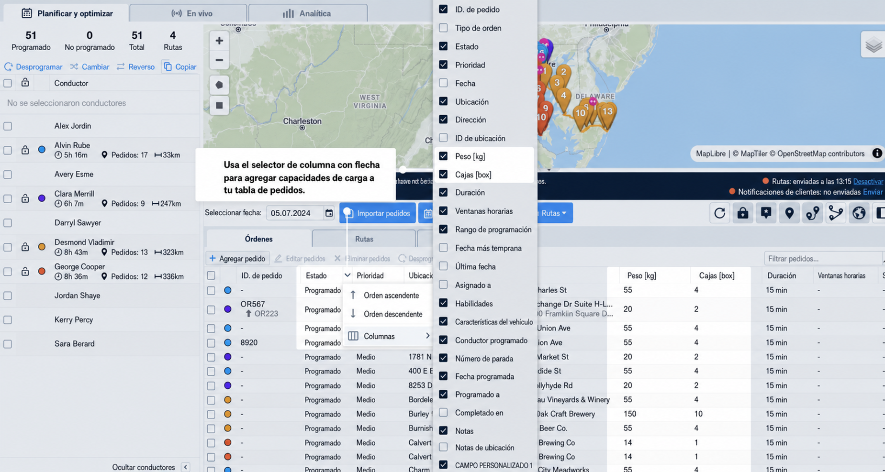Screen dimensions: 885x472
Task: Click the lock icon beside Clara Merrill
Action: 25,198
